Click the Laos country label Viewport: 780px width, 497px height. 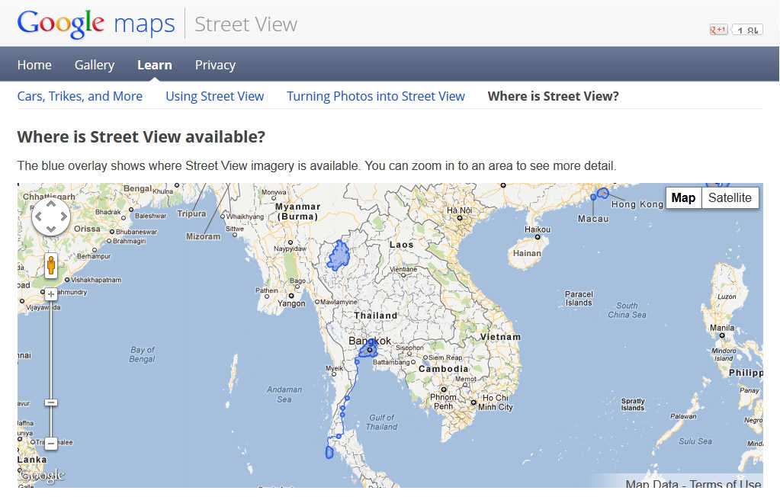point(402,245)
